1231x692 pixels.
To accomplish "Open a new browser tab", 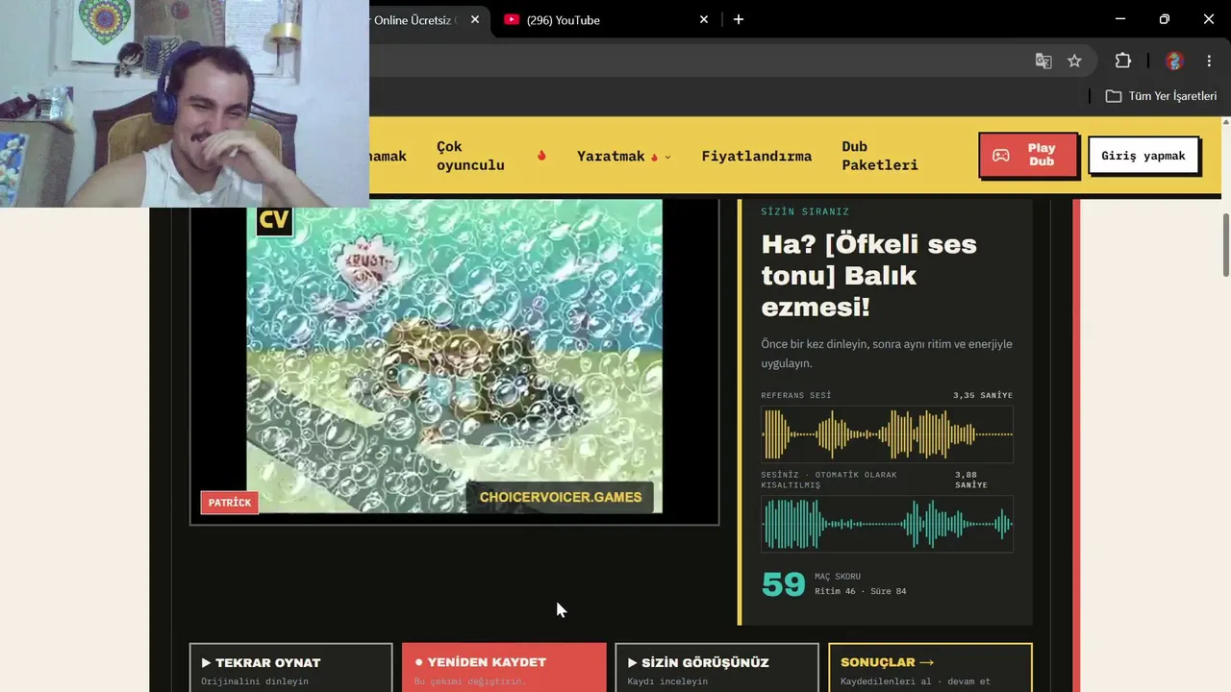I will coord(739,19).
